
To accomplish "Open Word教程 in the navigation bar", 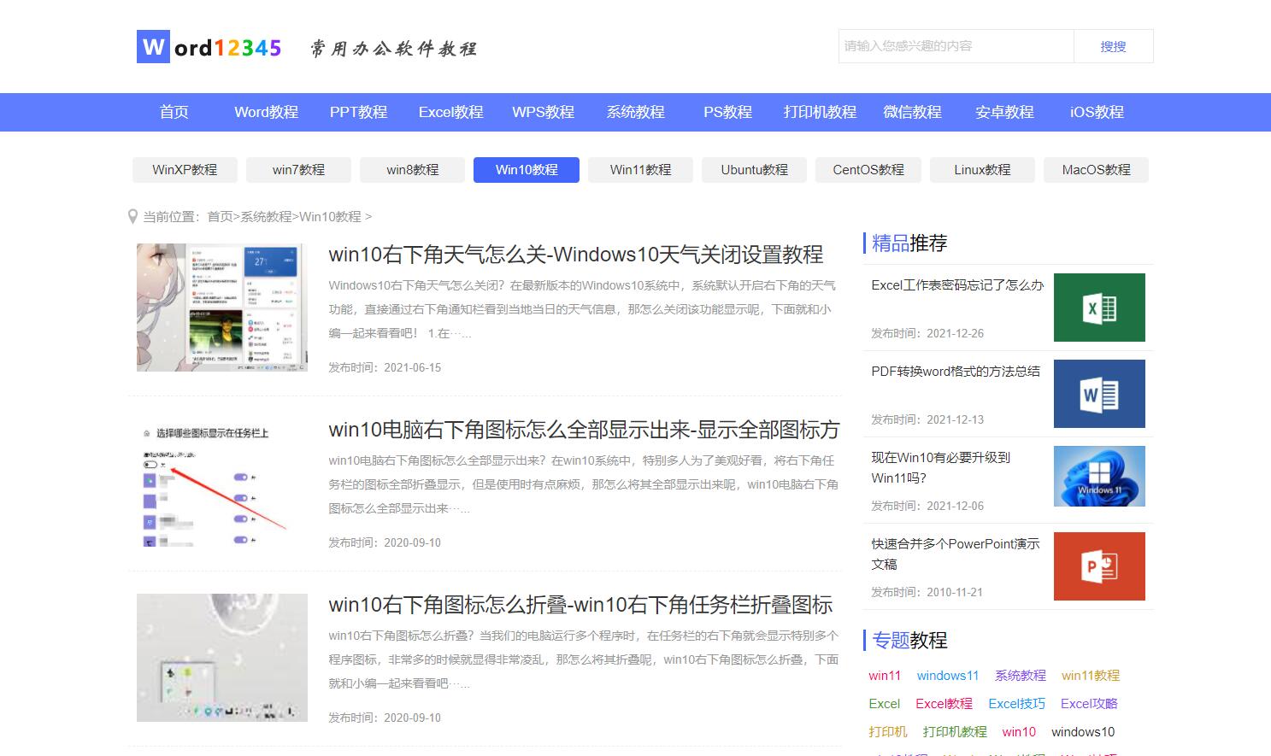I will [267, 112].
